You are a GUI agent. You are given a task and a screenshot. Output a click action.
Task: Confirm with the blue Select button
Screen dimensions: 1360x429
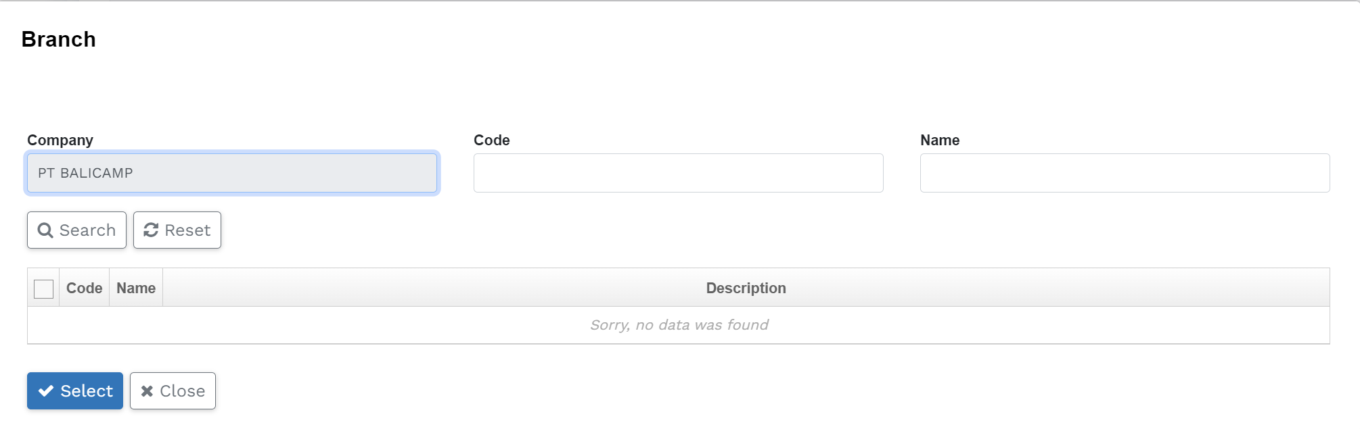click(75, 391)
